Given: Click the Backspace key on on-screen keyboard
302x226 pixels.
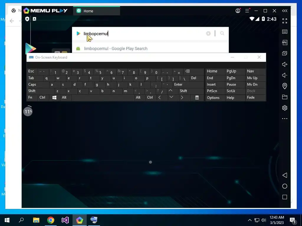Looking at the screenshot, I should (193, 72).
